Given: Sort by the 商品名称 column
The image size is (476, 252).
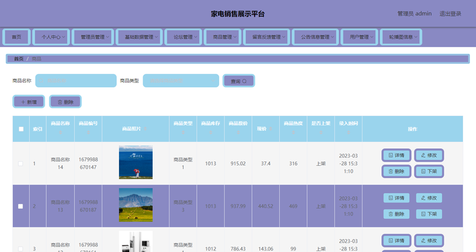Looking at the screenshot, I should [61, 132].
